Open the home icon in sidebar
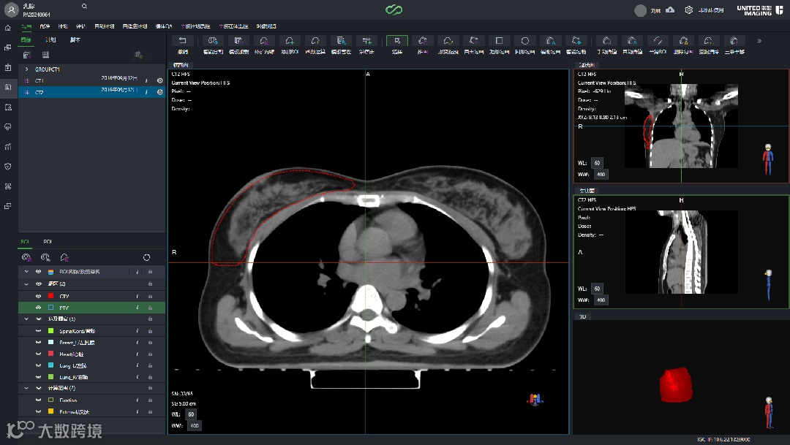The width and height of the screenshot is (790, 445). coord(7,28)
